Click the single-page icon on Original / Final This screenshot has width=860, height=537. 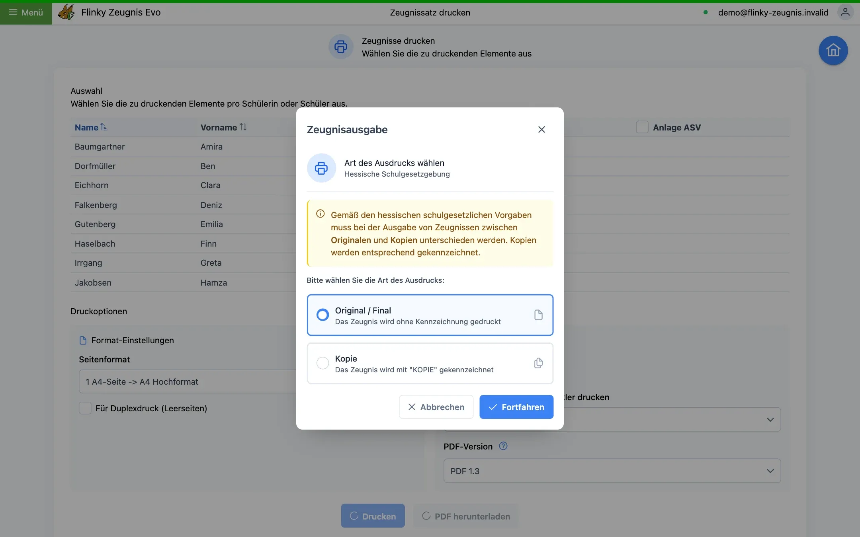pyautogui.click(x=538, y=315)
